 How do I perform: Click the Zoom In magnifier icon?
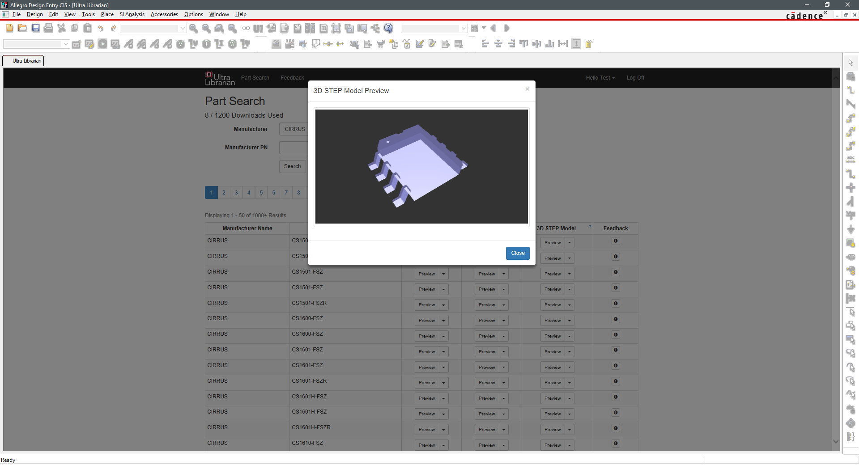click(193, 28)
